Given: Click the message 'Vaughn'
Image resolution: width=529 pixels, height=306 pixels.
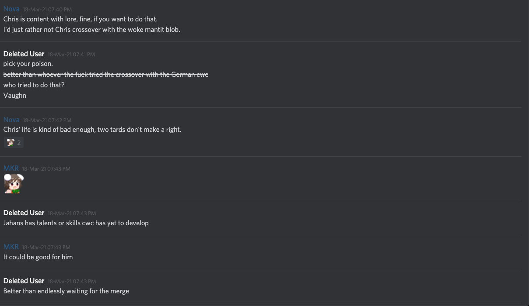Looking at the screenshot, I should (x=15, y=96).
